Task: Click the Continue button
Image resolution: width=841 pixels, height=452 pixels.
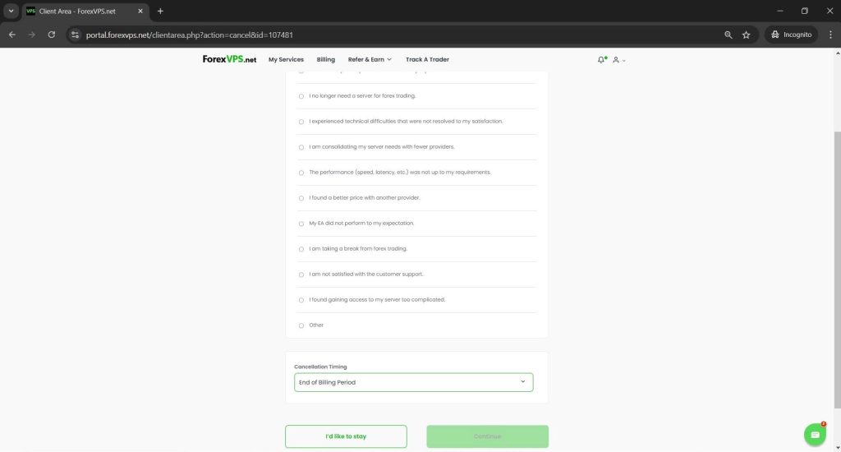Action: pos(488,436)
